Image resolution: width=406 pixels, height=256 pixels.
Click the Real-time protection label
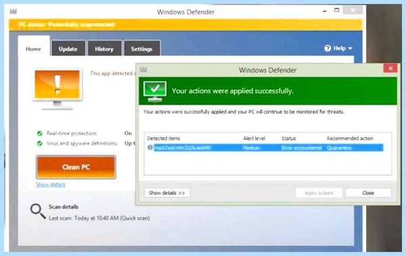(72, 134)
